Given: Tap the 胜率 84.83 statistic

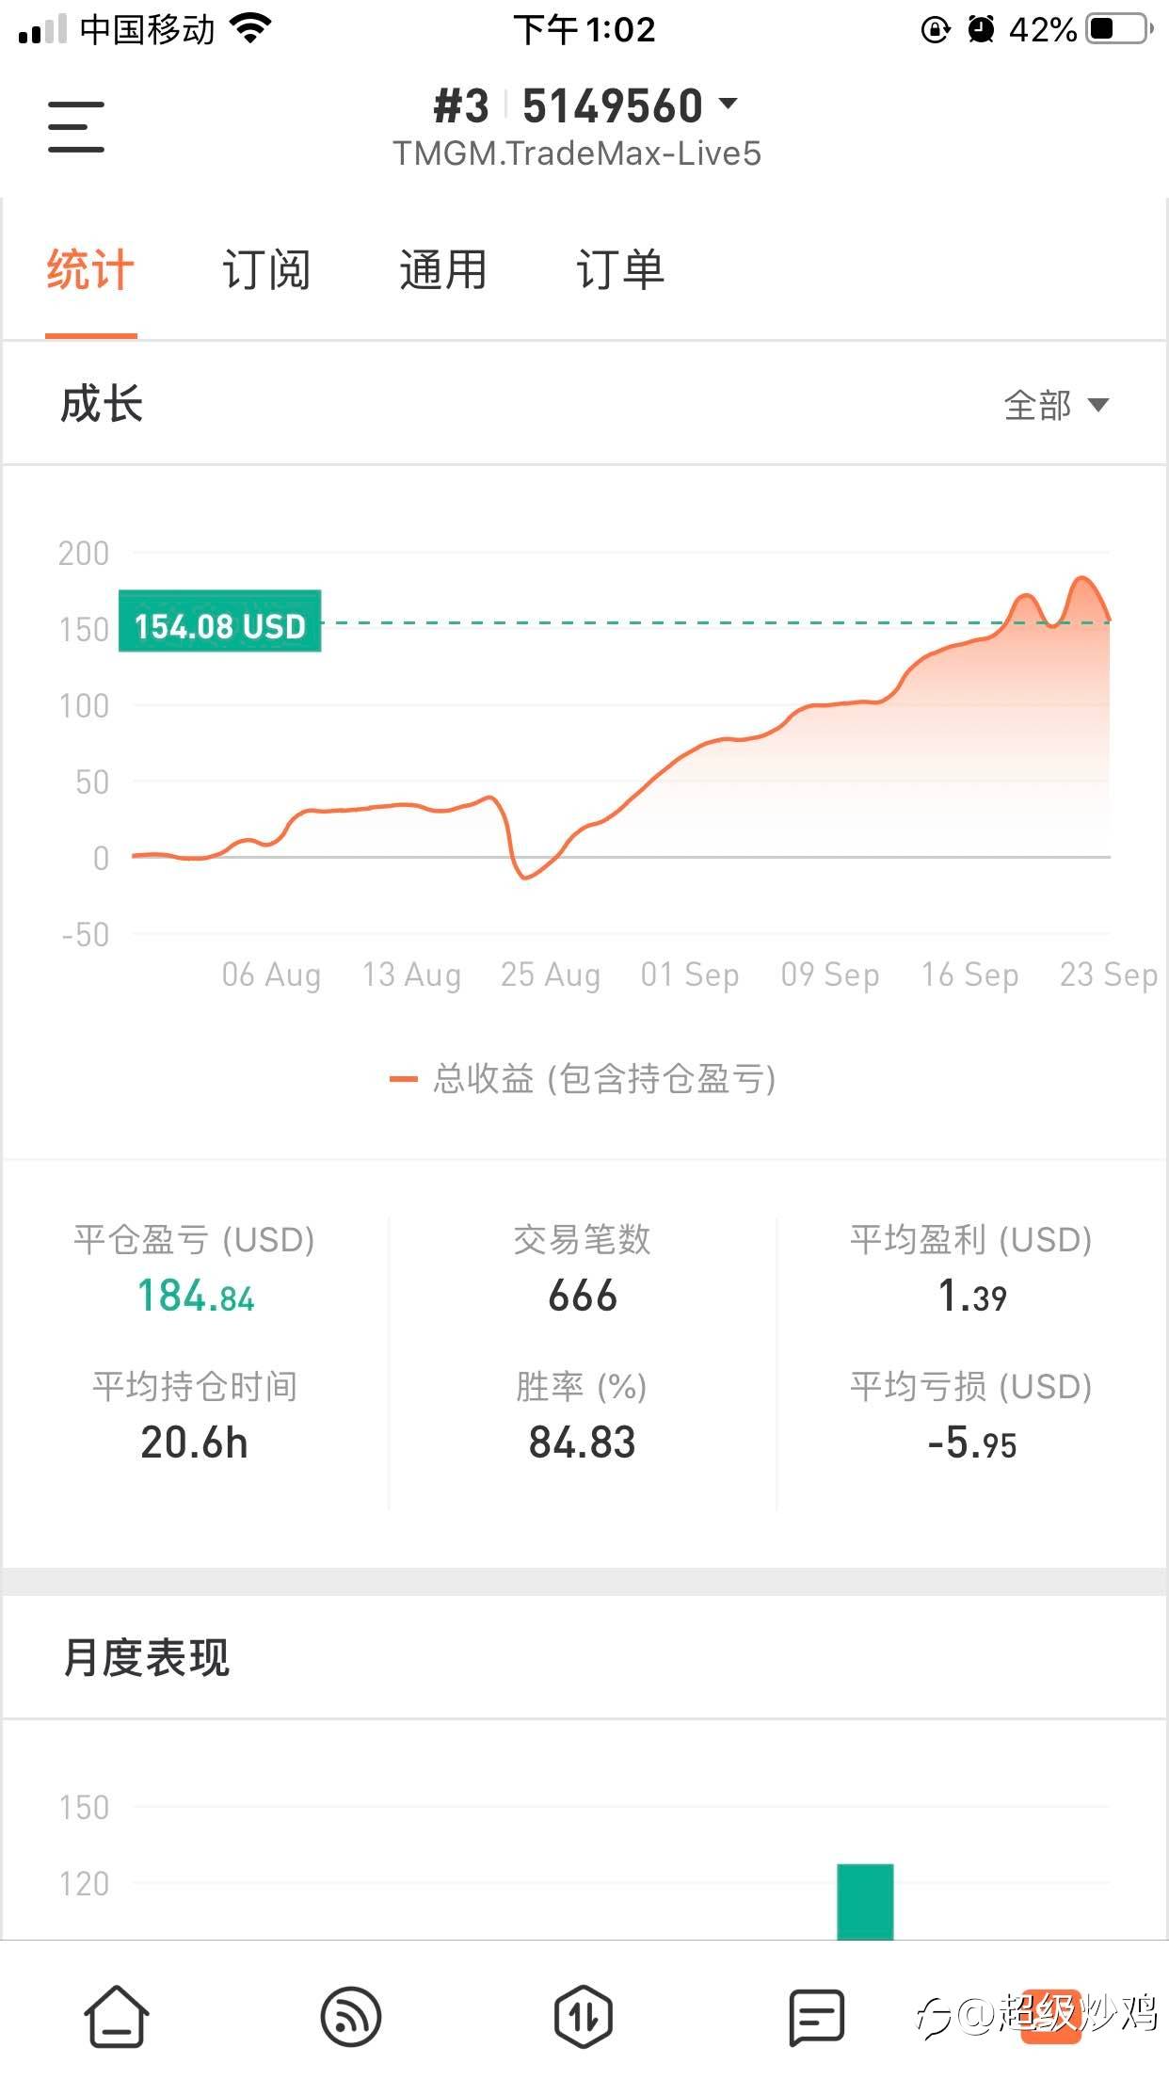Looking at the screenshot, I should (582, 1442).
